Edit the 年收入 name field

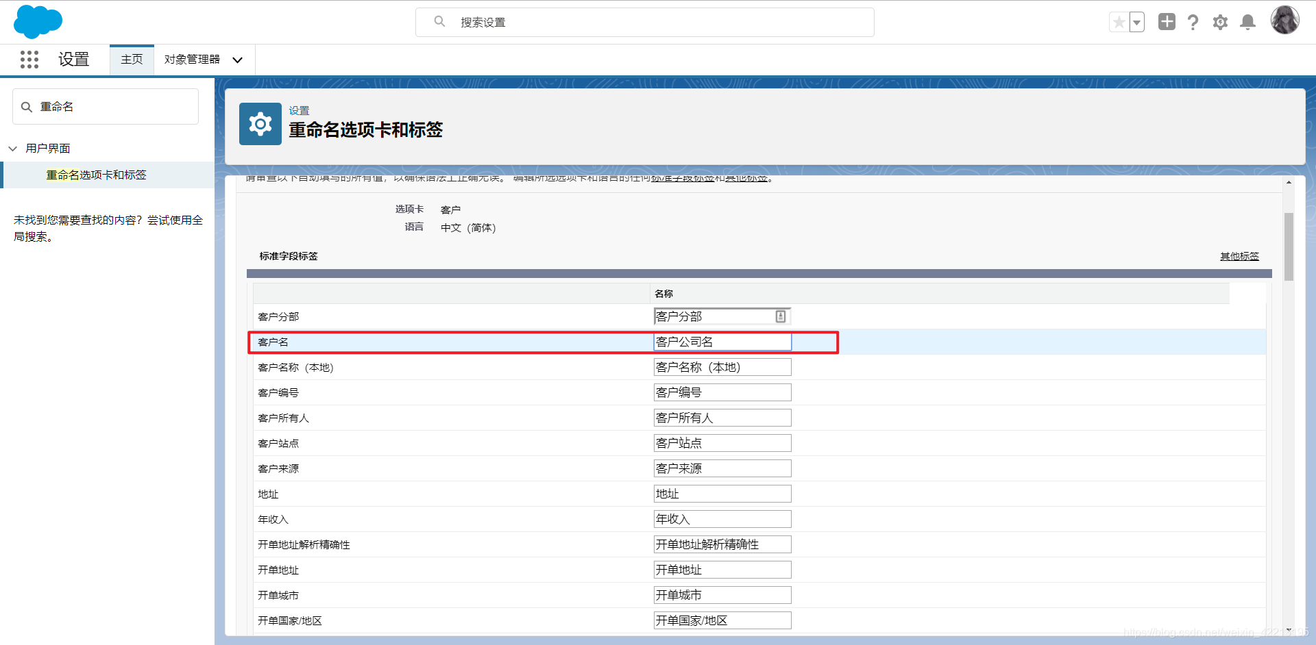tap(722, 519)
